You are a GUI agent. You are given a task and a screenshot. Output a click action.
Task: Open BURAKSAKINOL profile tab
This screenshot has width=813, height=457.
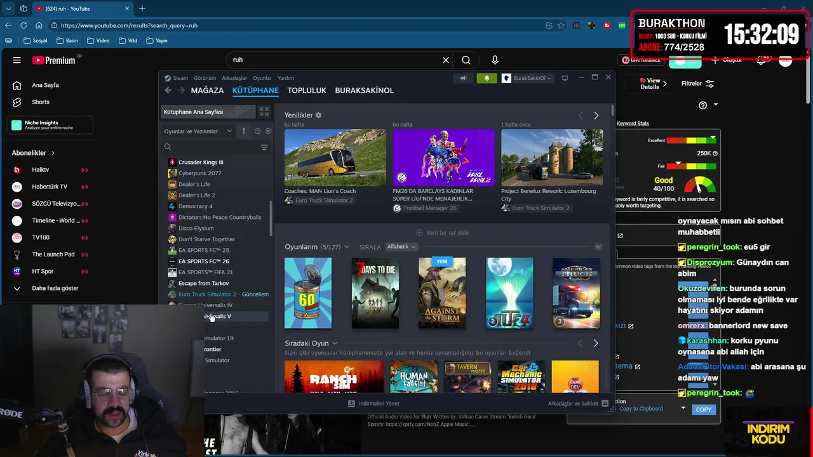[x=365, y=91]
